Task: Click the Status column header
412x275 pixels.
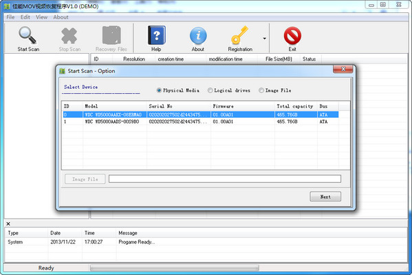Action: click(x=311, y=59)
